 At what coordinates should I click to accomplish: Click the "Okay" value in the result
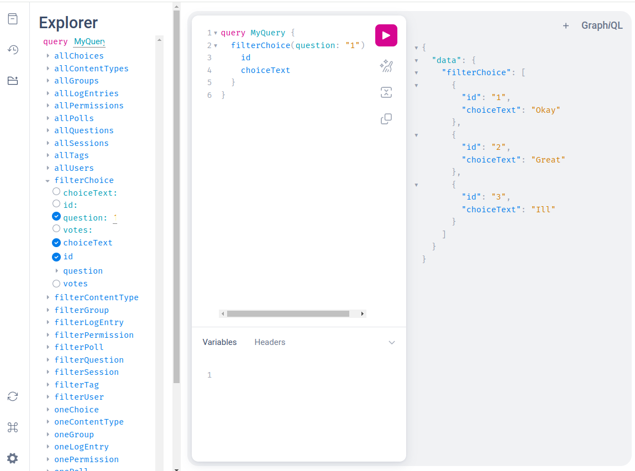[x=545, y=110]
